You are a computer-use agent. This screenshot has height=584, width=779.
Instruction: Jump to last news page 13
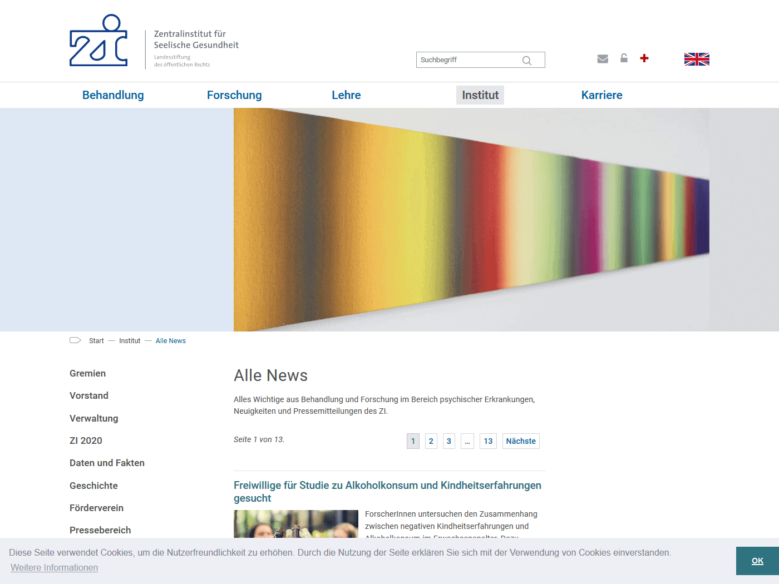pyautogui.click(x=488, y=441)
